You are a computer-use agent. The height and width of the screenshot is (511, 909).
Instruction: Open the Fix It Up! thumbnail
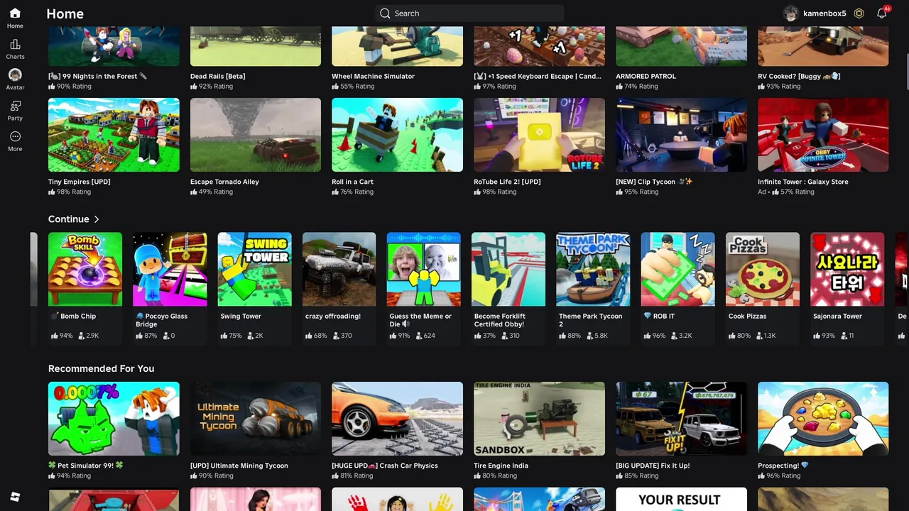(x=681, y=419)
